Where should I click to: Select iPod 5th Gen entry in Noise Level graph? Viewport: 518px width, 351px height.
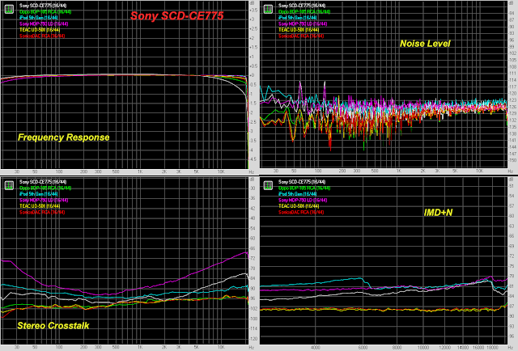pyautogui.click(x=298, y=18)
